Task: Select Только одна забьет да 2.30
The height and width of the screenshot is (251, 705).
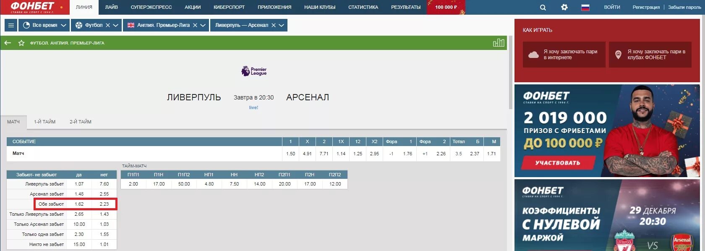Action: 79,234
